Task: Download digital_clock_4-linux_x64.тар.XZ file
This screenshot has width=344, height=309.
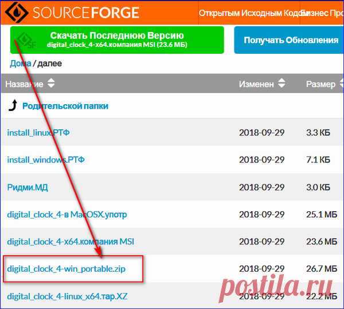Action: (67, 296)
